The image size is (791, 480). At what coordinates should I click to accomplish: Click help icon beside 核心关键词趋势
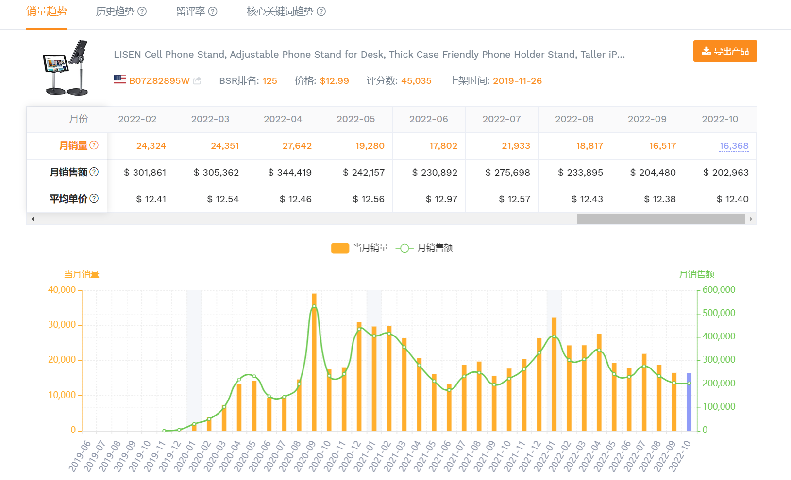(x=321, y=11)
